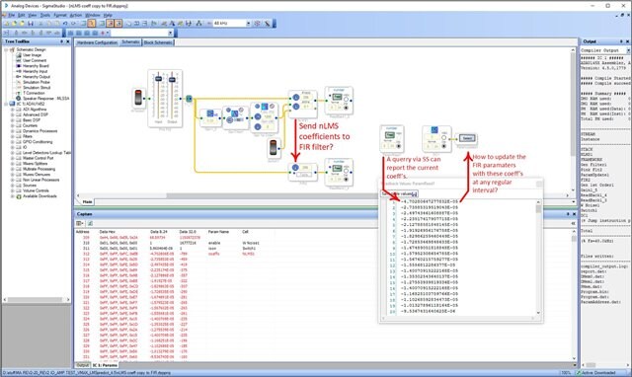Click the Param Name column header
Viewport: 632px width, 377px height.
(x=218, y=232)
